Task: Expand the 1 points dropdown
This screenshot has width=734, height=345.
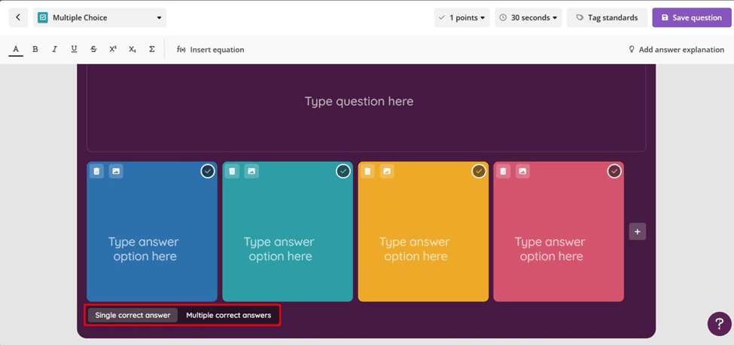Action: 461,17
